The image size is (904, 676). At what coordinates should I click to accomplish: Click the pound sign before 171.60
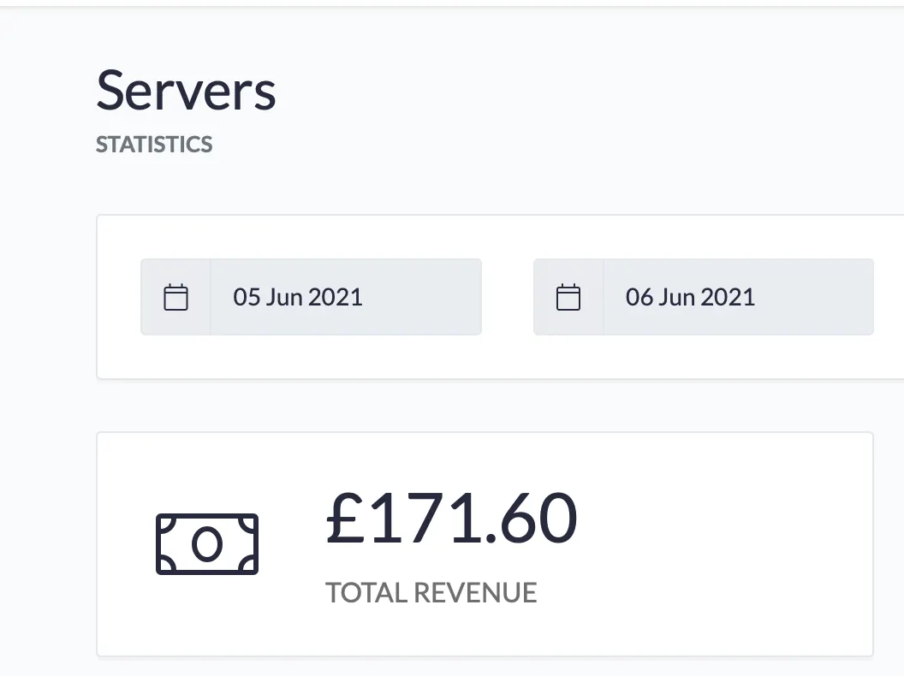[345, 518]
